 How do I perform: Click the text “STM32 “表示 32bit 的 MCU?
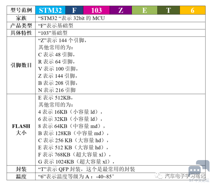(x=71, y=18)
